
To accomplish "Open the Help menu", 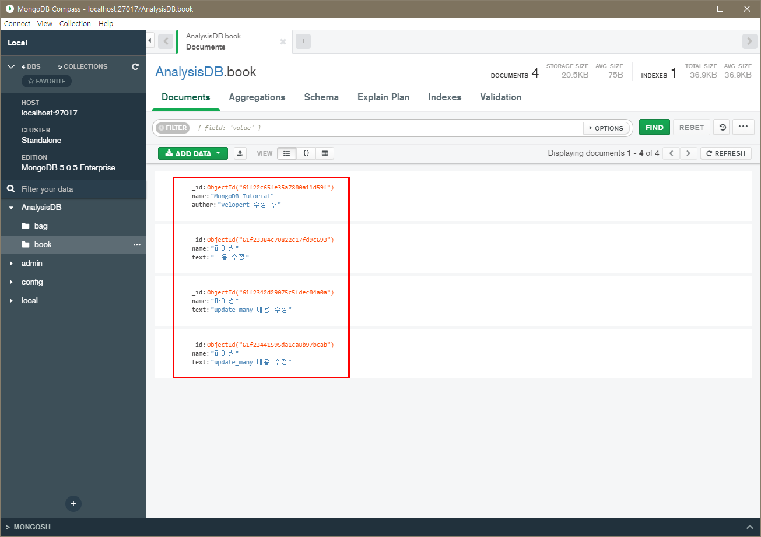I will (106, 24).
